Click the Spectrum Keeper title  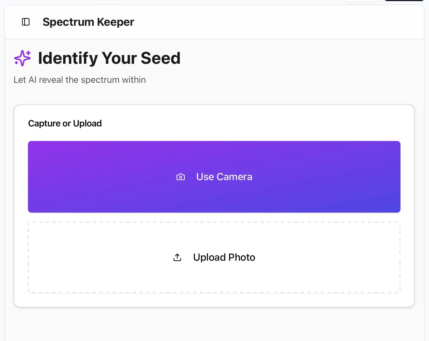coord(88,22)
